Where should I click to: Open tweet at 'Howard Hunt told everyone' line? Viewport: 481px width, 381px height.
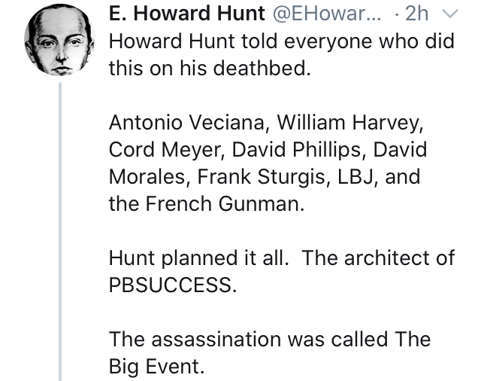click(x=282, y=41)
